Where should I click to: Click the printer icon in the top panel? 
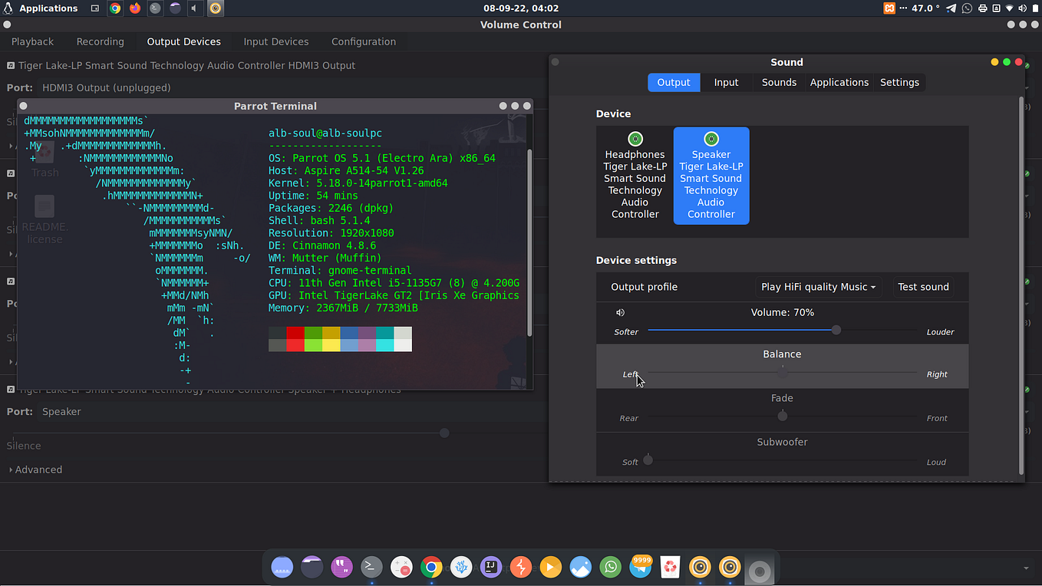pyautogui.click(x=983, y=8)
